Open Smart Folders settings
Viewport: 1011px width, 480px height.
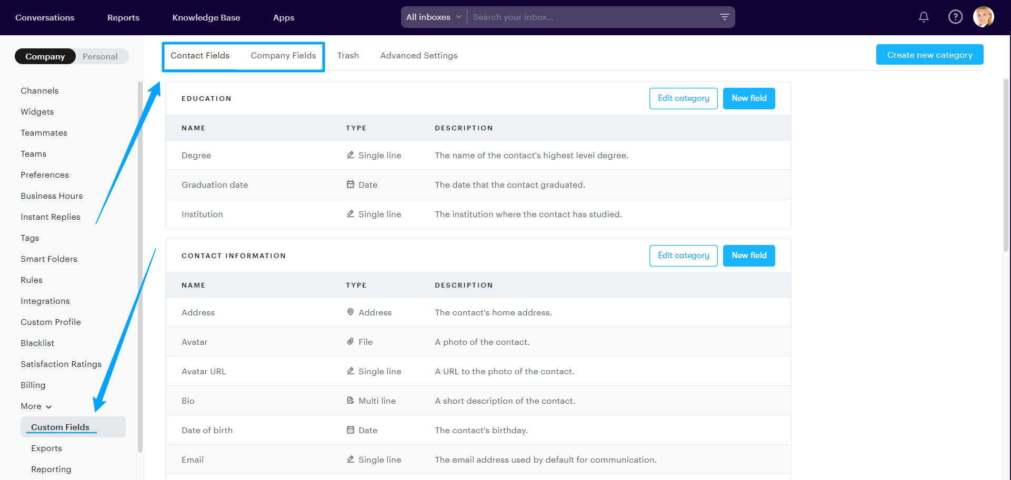click(x=49, y=259)
